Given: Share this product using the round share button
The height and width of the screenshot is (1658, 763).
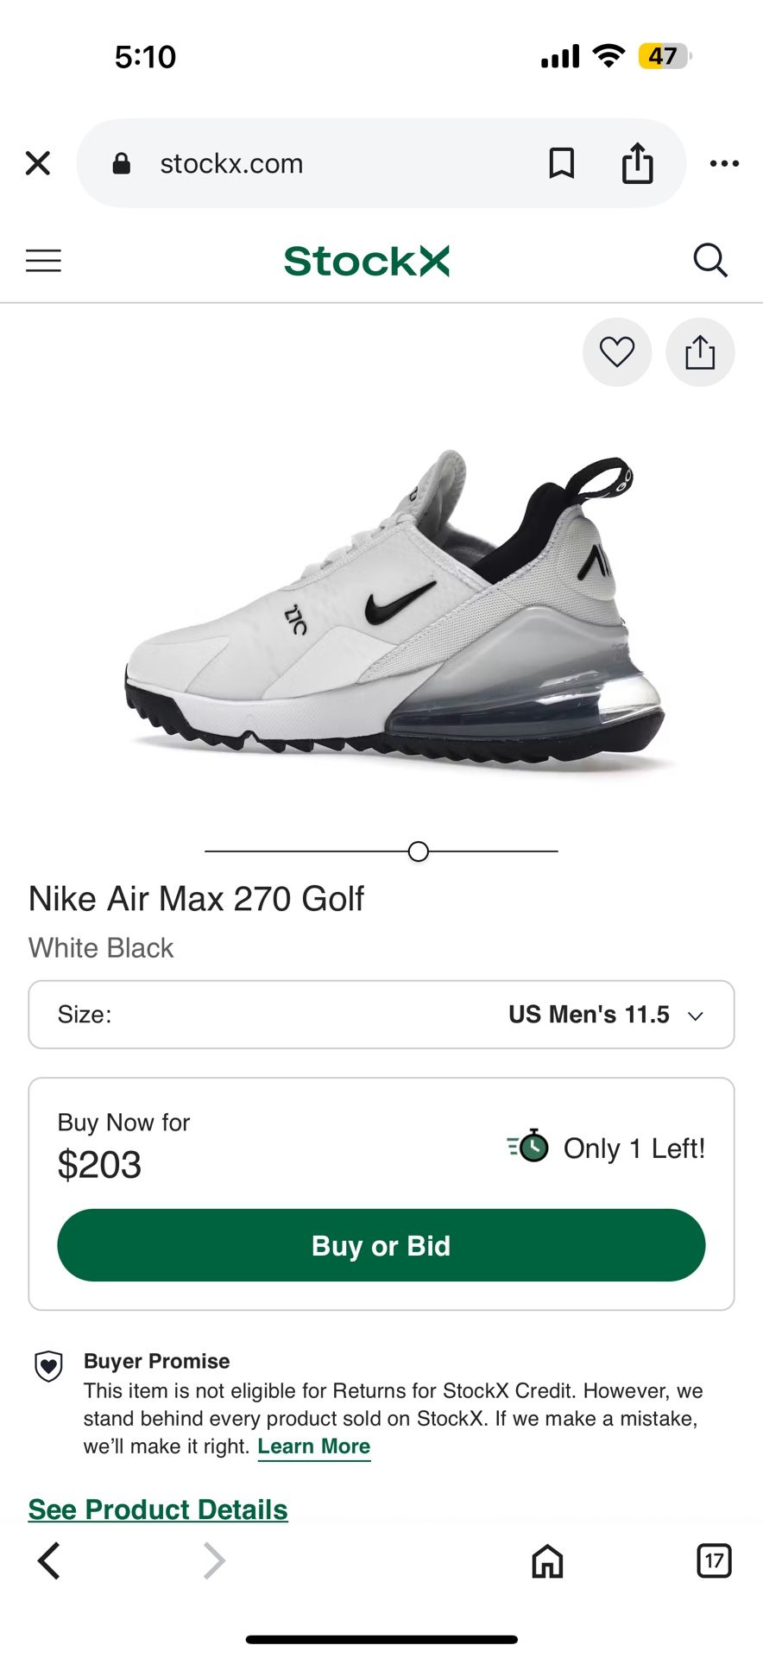Looking at the screenshot, I should tap(700, 352).
